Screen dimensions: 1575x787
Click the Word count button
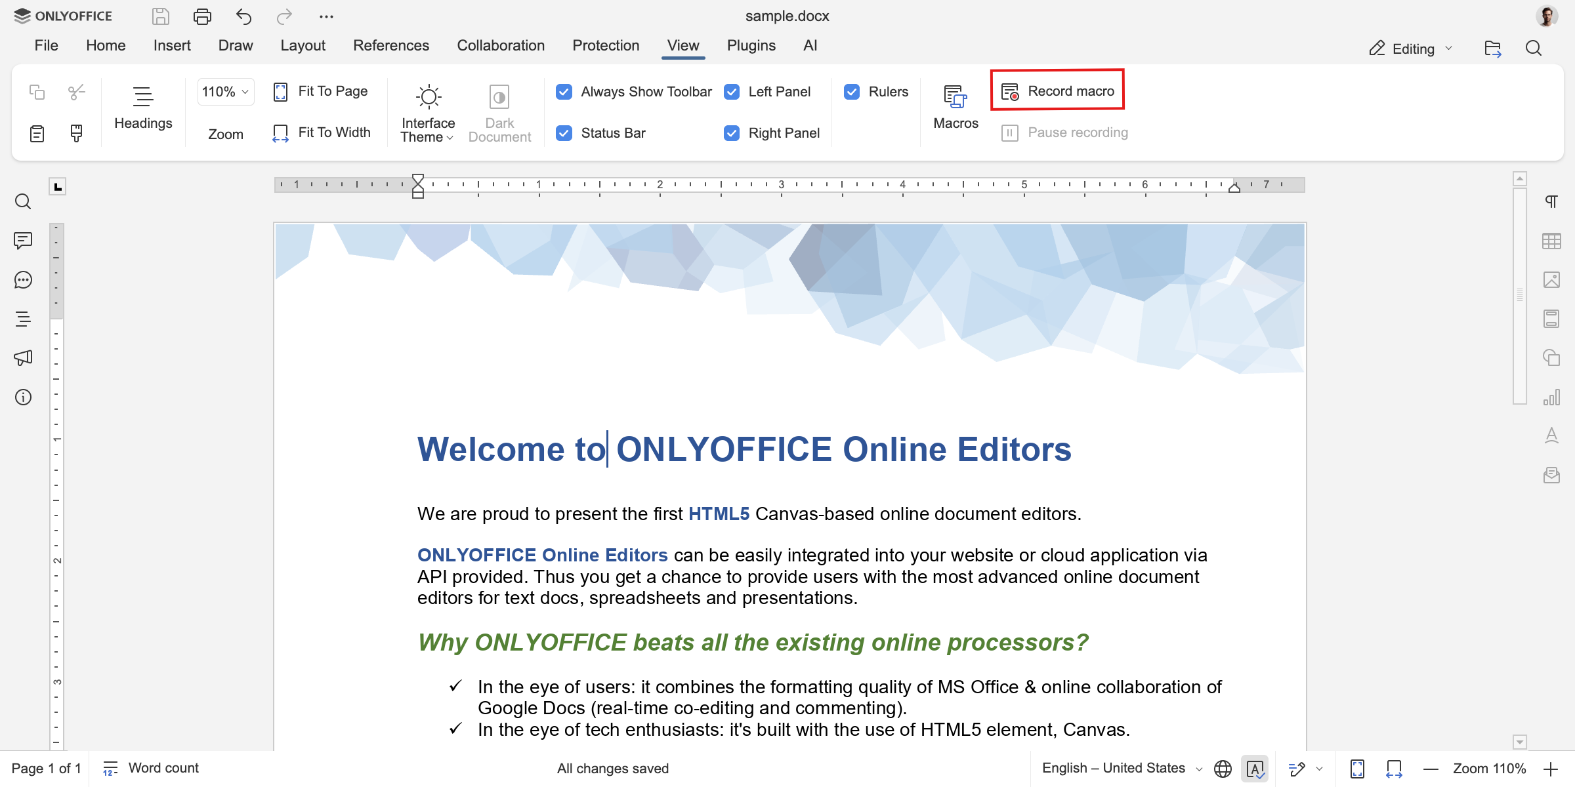click(x=150, y=768)
